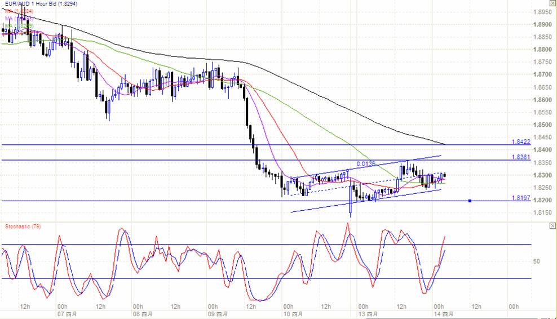Close the main price chart pane
The image size is (557, 319).
pos(552,2)
